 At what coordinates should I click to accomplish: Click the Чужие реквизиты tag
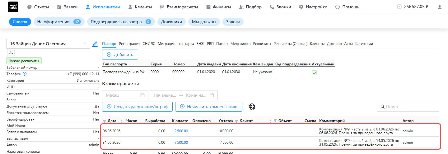pyautogui.click(x=24, y=61)
